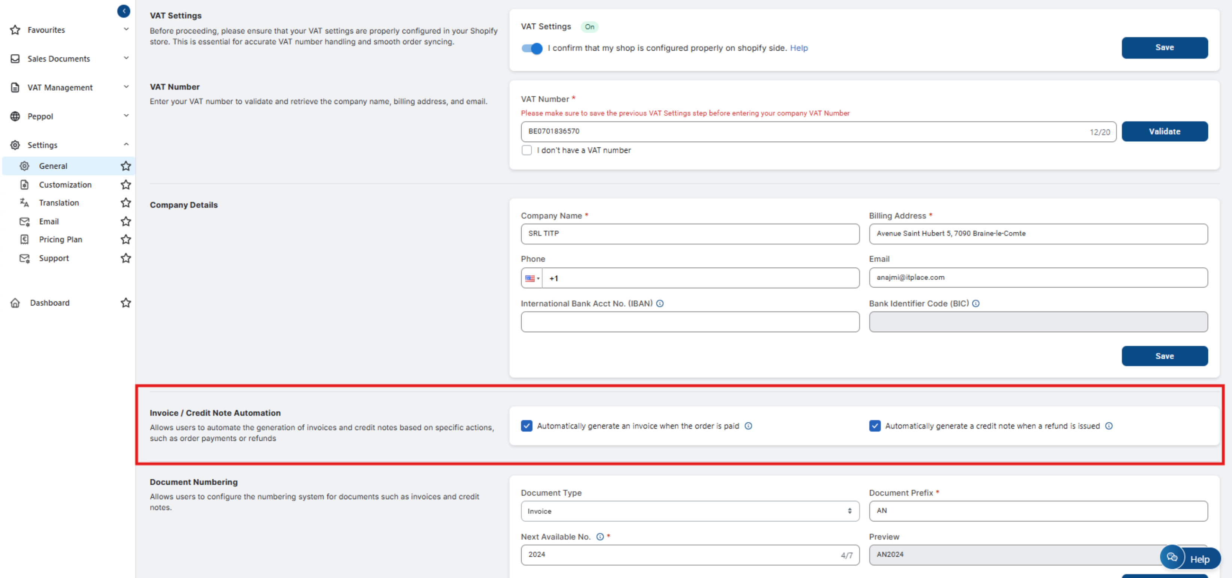Click the star next to Dashboard

(x=126, y=303)
